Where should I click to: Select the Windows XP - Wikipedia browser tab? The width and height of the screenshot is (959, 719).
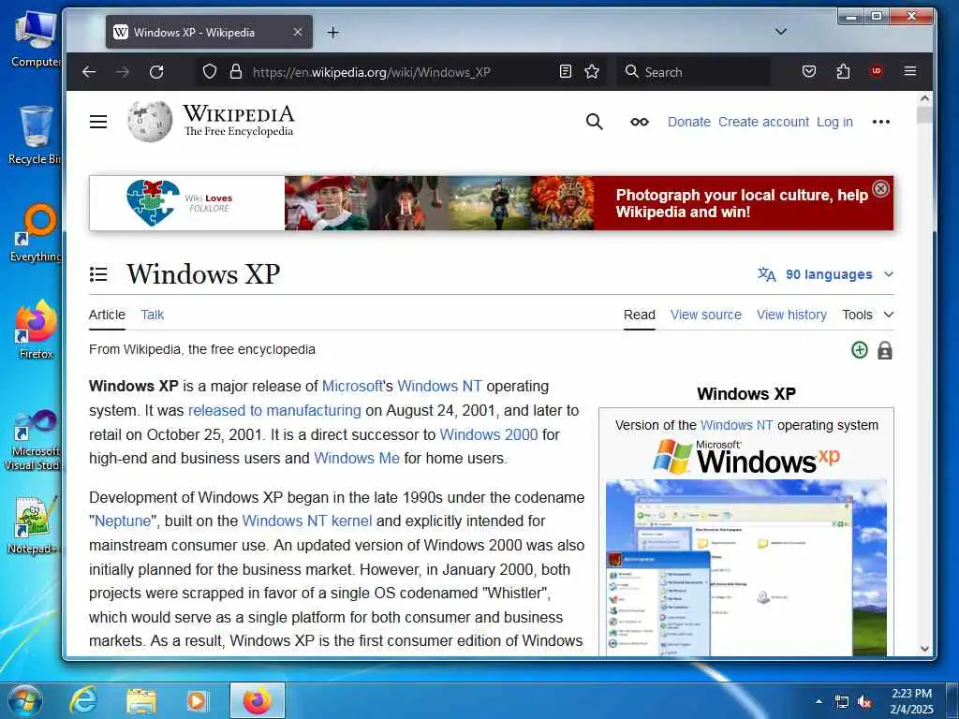209,33
